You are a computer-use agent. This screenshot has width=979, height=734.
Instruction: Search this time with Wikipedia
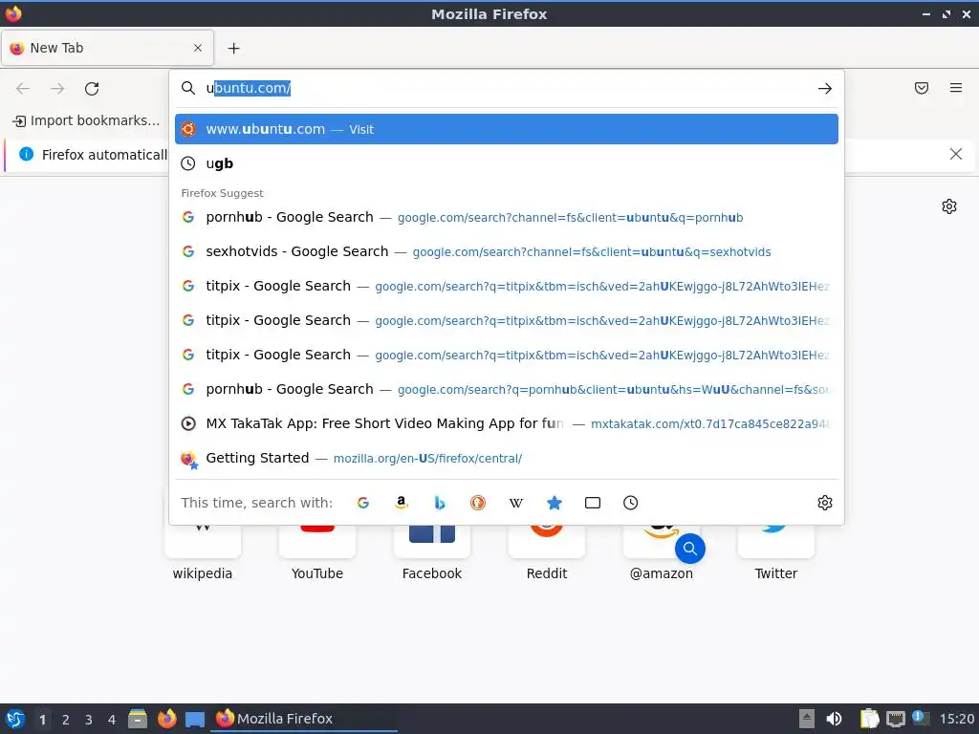515,503
